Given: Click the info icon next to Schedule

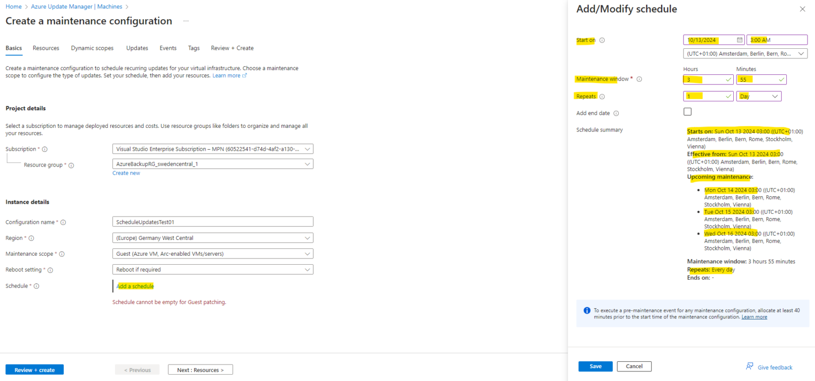Looking at the screenshot, I should (x=37, y=286).
